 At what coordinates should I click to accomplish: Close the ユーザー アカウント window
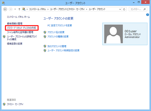tap(146, 2)
